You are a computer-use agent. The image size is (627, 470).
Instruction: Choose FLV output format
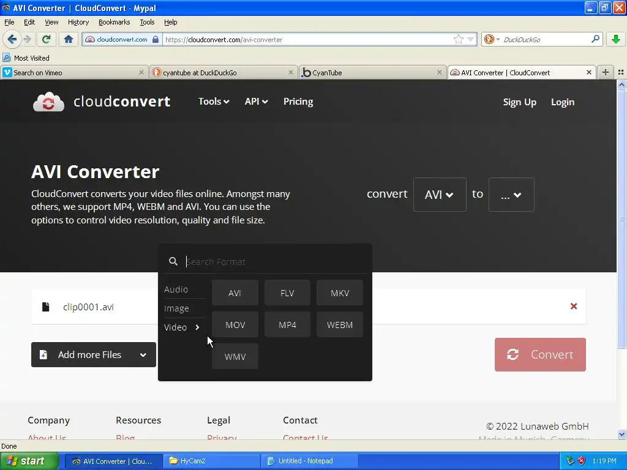tap(287, 293)
